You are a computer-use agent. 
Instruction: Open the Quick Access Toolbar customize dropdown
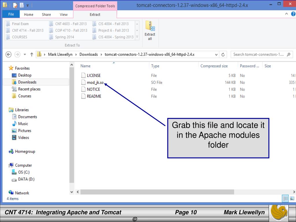coord(27,6)
